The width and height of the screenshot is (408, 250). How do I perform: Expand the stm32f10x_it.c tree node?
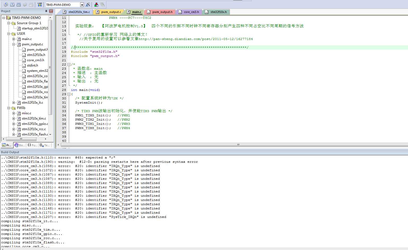point(14,103)
